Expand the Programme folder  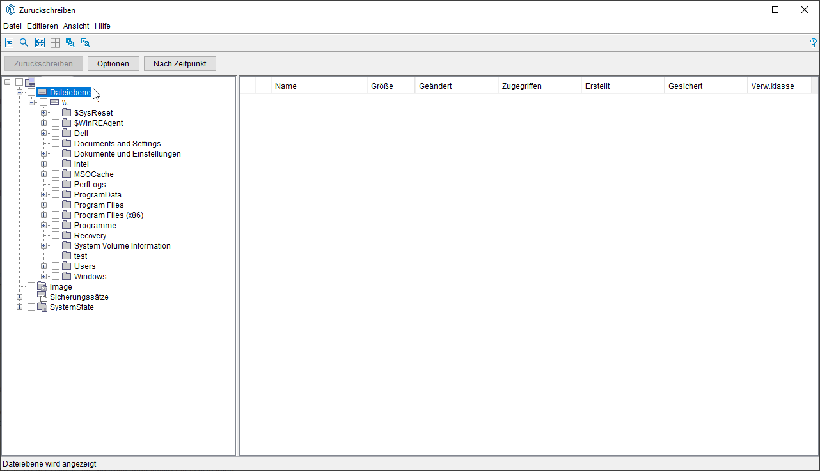pyautogui.click(x=43, y=226)
